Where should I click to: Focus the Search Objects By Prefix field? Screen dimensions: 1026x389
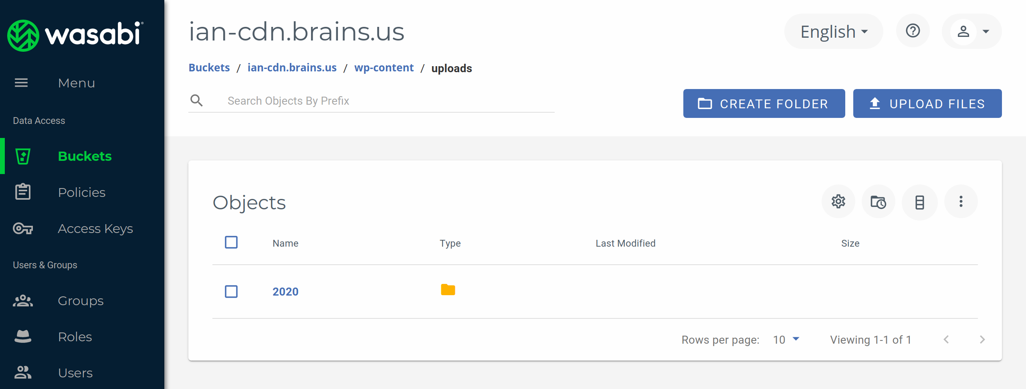tap(385, 101)
